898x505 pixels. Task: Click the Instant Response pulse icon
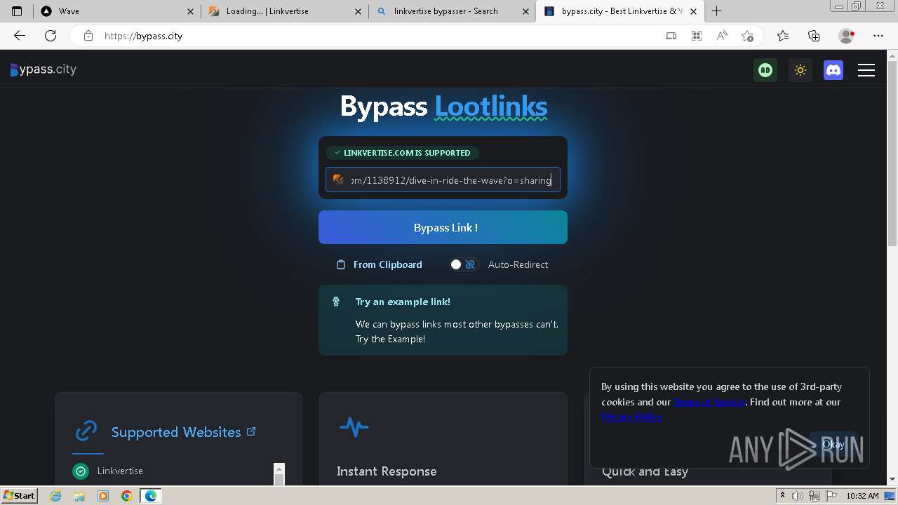pyautogui.click(x=354, y=426)
